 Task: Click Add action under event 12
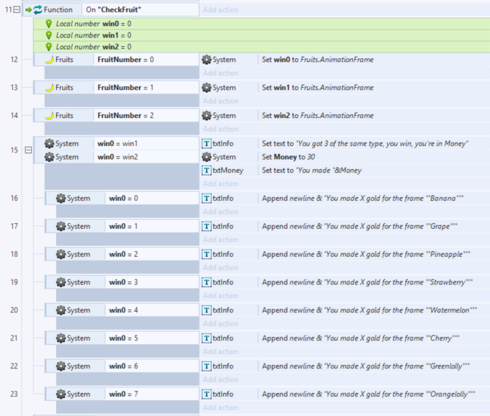click(x=220, y=73)
